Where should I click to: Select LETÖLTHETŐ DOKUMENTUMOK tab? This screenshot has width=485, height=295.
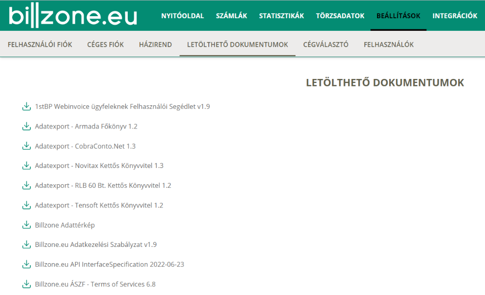point(238,45)
